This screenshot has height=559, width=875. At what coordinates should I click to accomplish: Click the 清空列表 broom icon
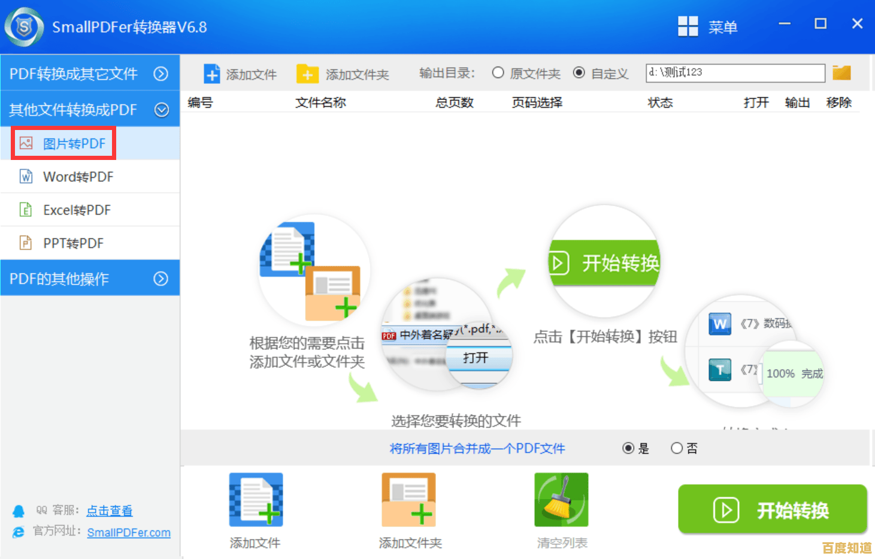click(561, 499)
